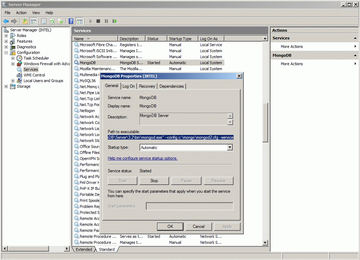Click the Pause Service toolbar icon
Viewport: 360px width, 260px height.
click(x=106, y=21)
